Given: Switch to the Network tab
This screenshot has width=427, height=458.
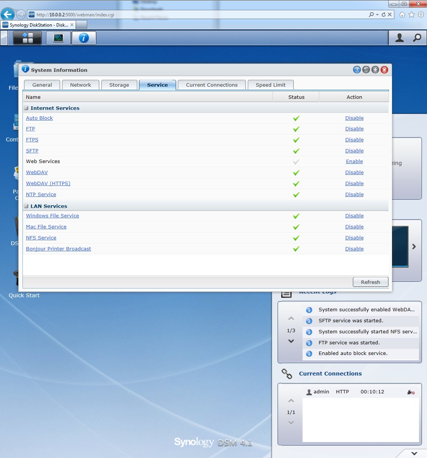Looking at the screenshot, I should point(81,85).
